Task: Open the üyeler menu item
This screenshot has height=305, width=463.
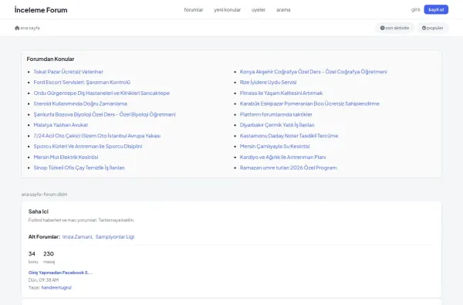Action: coord(259,10)
